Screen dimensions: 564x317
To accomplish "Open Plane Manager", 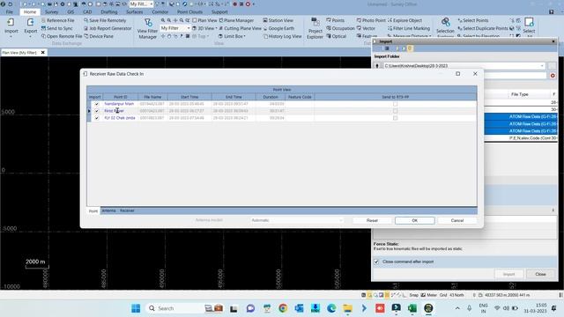I will click(x=236, y=20).
